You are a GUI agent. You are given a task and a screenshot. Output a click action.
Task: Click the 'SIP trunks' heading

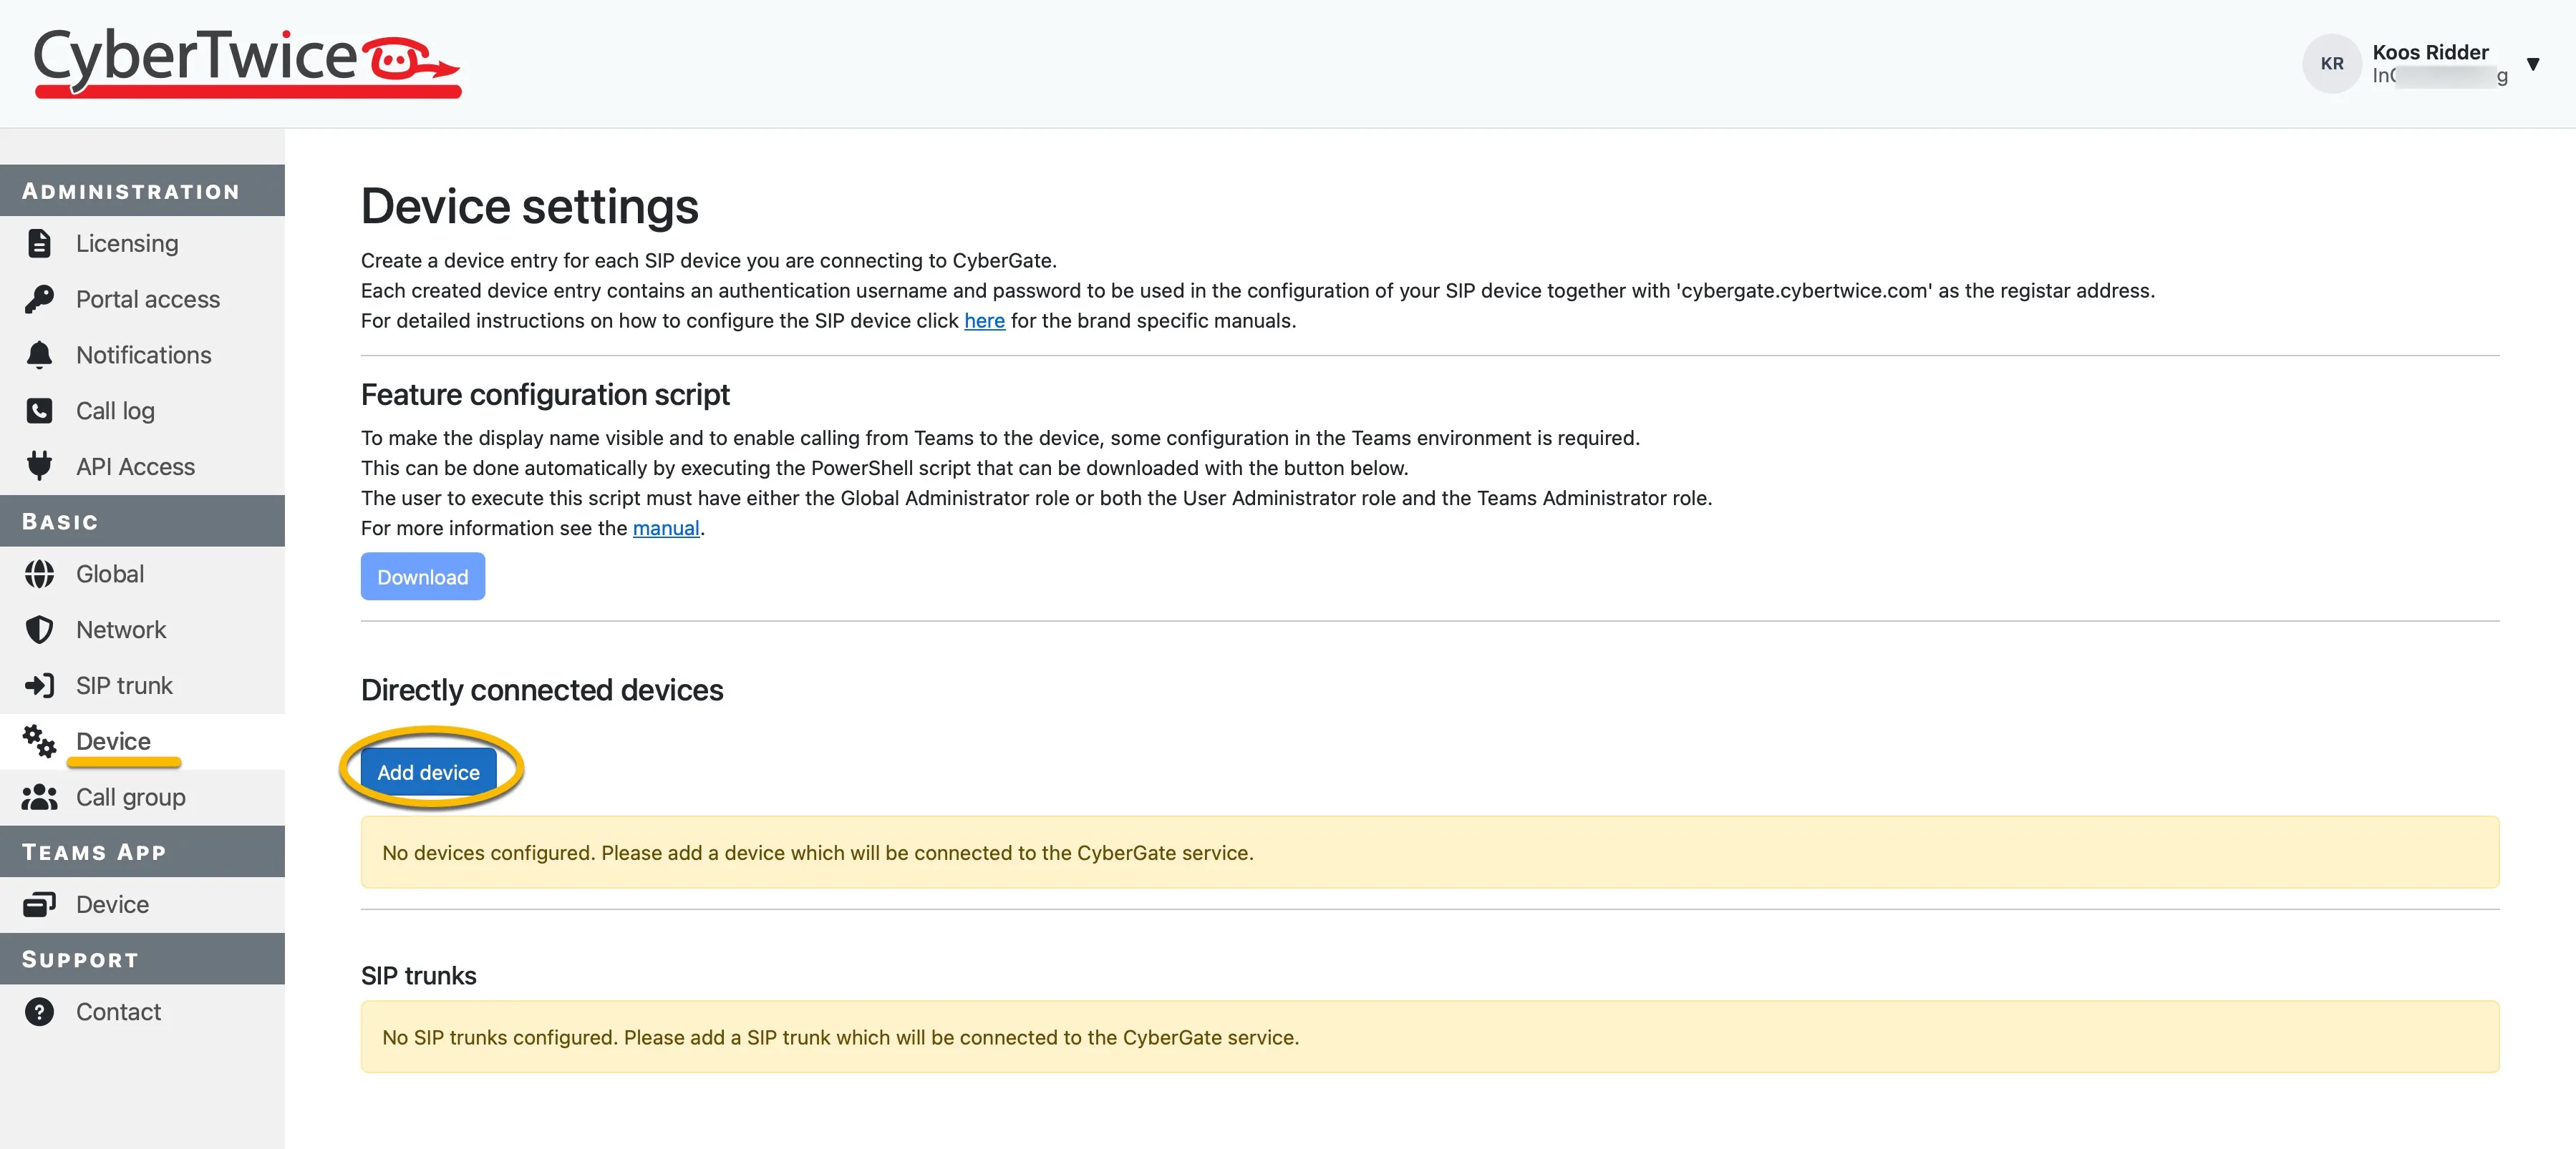click(419, 975)
